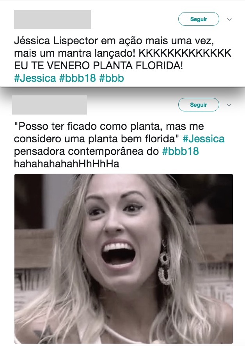
Task: Open the #bbb18 hashtag in the first tweet
Action: pyautogui.click(x=78, y=78)
